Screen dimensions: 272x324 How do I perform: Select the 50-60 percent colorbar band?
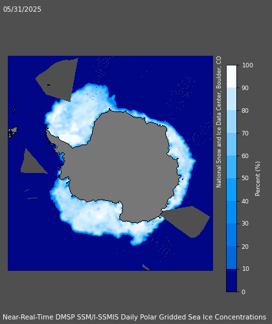(231, 167)
